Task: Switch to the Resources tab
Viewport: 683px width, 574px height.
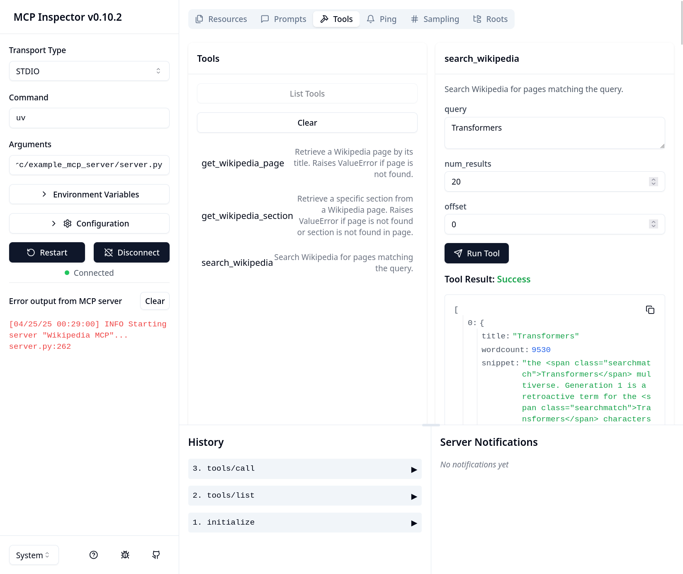Action: (x=221, y=19)
